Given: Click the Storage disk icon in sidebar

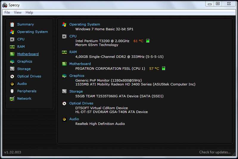Looking at the screenshot, I should 12,69.
